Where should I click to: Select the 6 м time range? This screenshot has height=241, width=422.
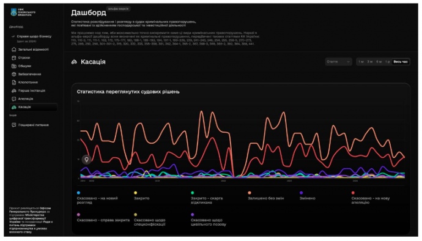pos(379,62)
